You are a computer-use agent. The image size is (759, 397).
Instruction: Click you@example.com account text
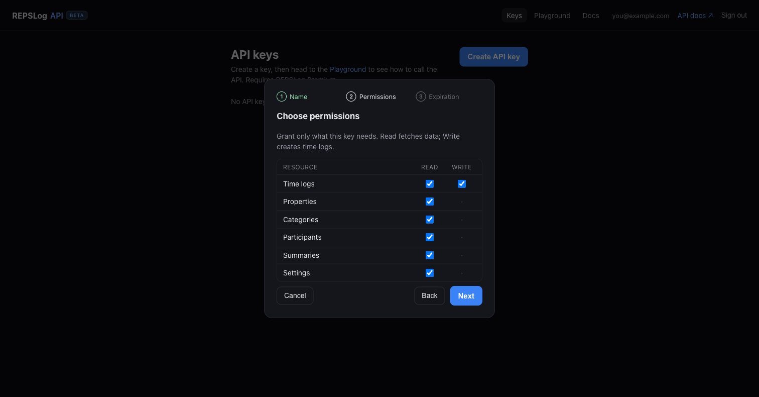(x=641, y=16)
